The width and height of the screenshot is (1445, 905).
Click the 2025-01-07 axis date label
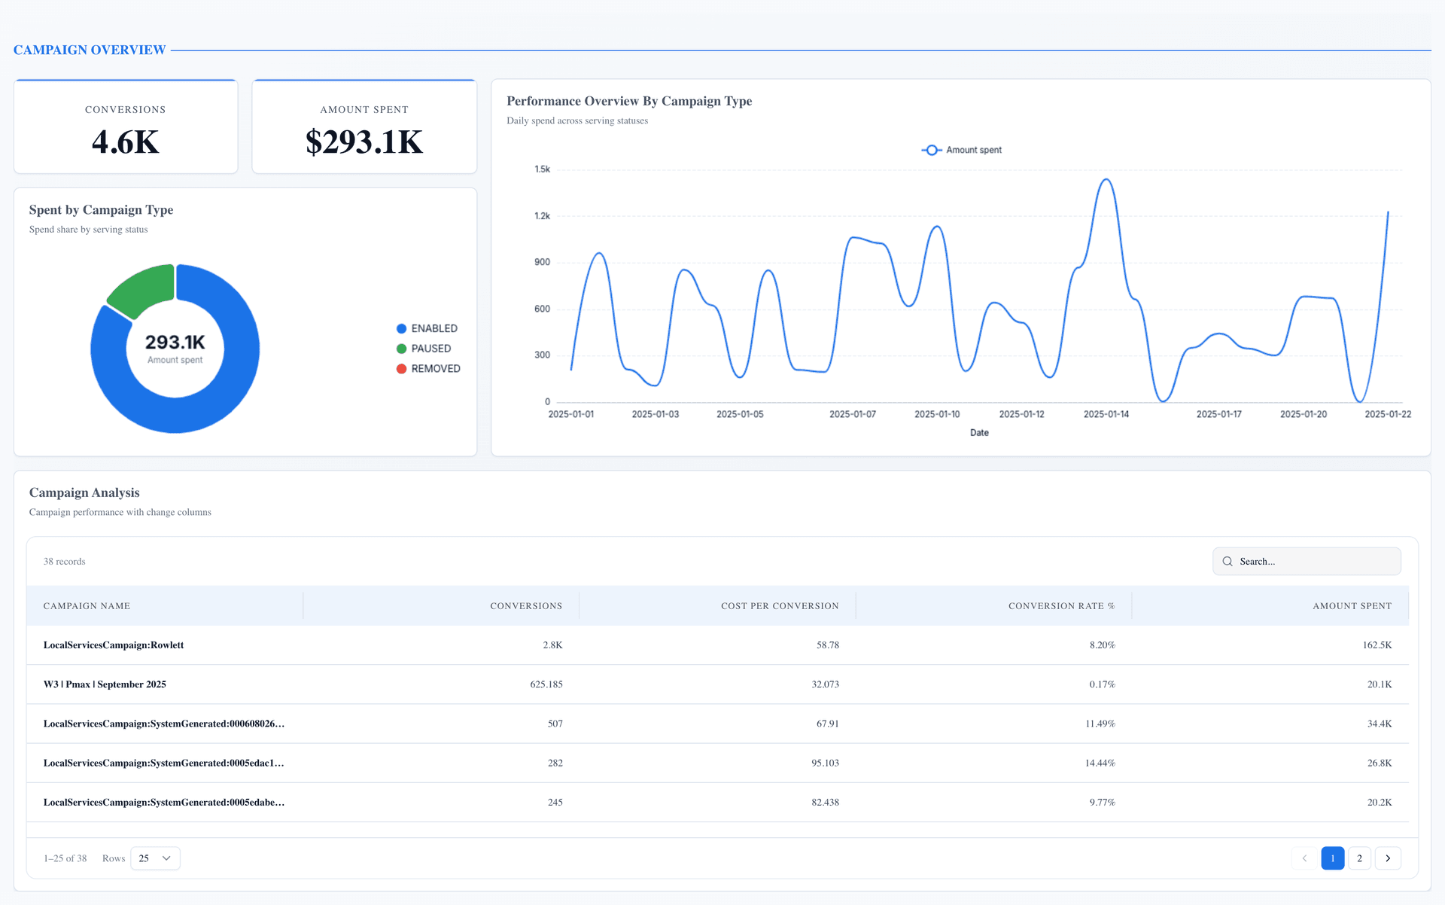852,414
